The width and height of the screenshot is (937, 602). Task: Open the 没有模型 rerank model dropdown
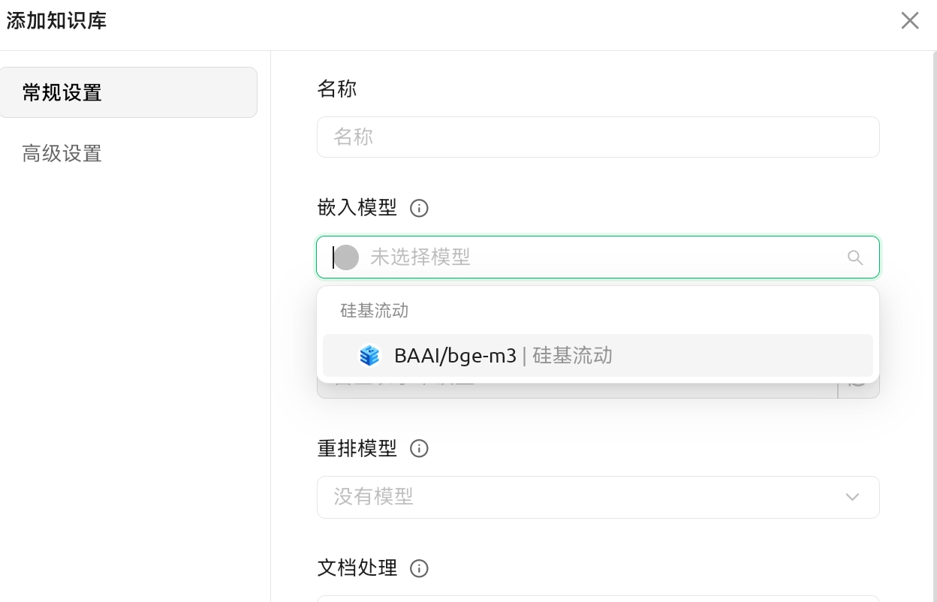pyautogui.click(x=586, y=497)
